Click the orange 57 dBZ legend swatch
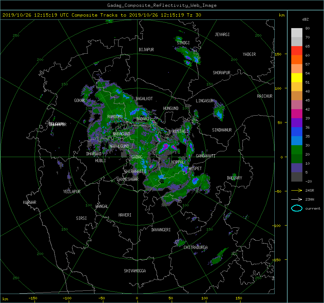Viewport: 324px width, 303px height. coord(297,60)
